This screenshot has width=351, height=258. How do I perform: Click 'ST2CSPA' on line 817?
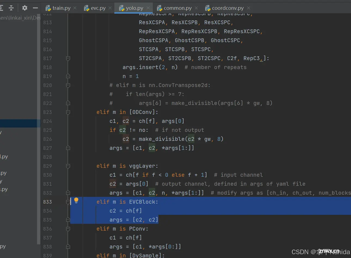[x=150, y=58]
